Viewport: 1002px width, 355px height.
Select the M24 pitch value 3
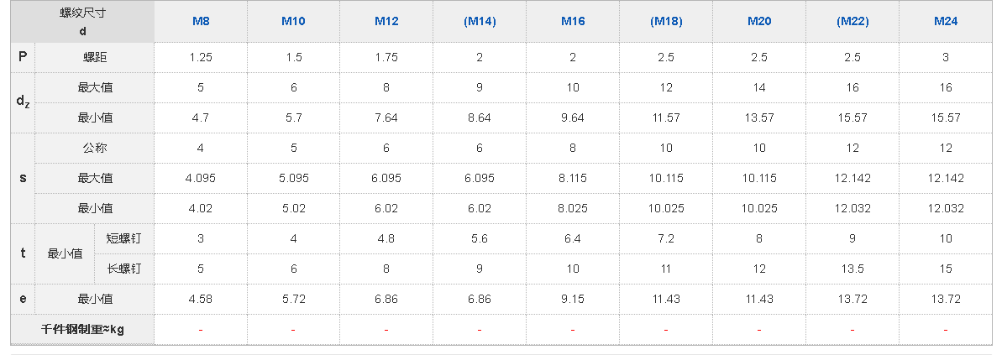[x=946, y=57]
